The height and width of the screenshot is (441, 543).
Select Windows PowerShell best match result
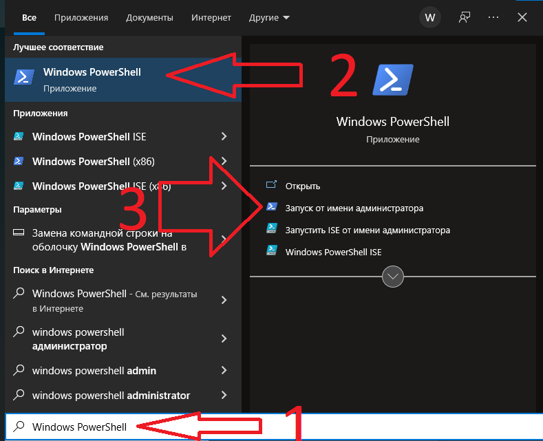click(x=123, y=80)
